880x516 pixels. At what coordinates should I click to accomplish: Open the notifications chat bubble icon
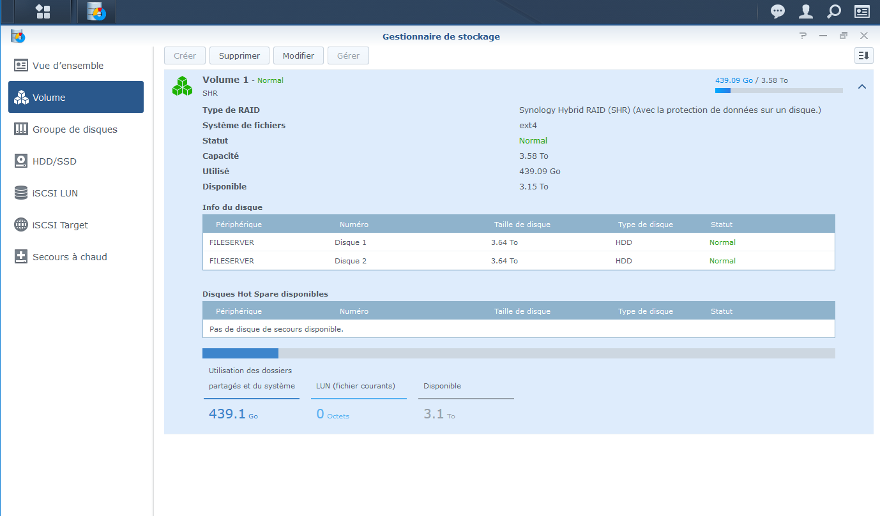[778, 11]
